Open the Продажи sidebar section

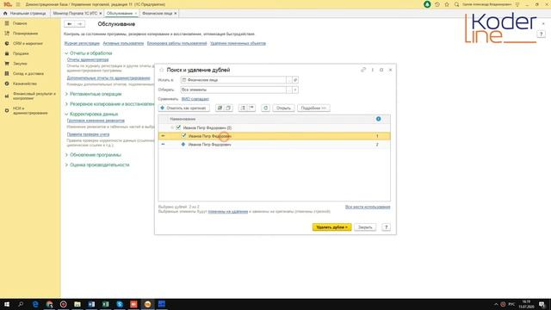21,53
